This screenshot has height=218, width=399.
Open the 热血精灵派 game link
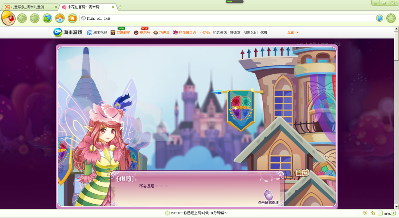click(185, 33)
